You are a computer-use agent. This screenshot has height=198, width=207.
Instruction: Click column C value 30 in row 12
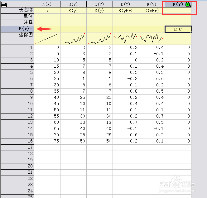click(x=99, y=116)
